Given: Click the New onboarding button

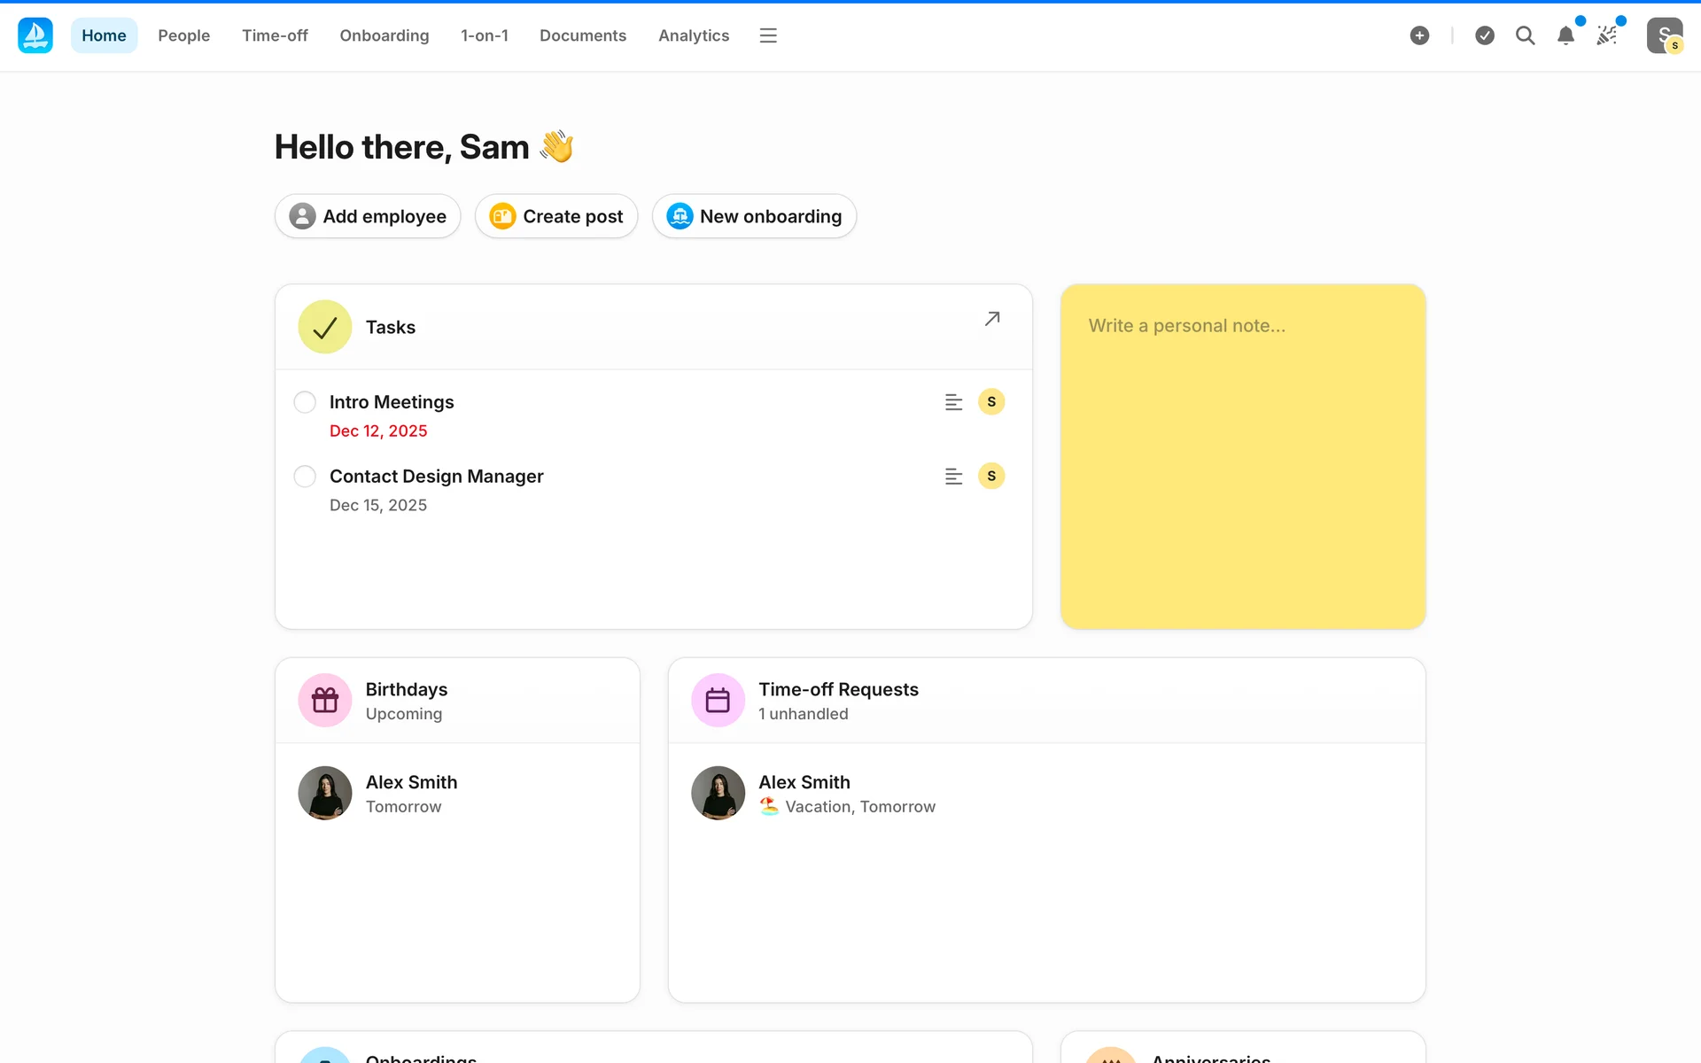Looking at the screenshot, I should [754, 216].
